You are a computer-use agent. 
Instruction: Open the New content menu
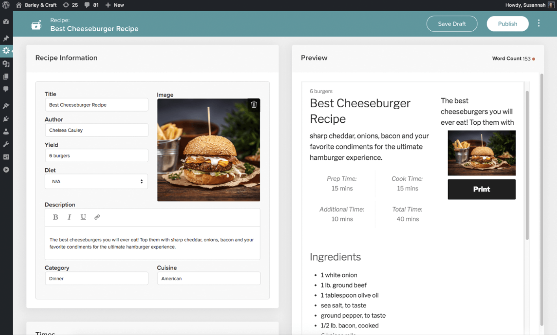click(x=115, y=5)
